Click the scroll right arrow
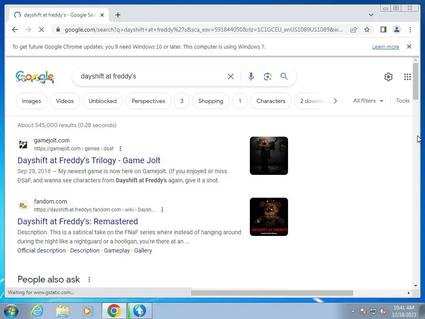The width and height of the screenshot is (425, 319). pos(409,293)
